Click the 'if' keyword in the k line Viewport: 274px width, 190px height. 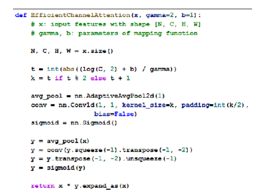click(x=59, y=78)
